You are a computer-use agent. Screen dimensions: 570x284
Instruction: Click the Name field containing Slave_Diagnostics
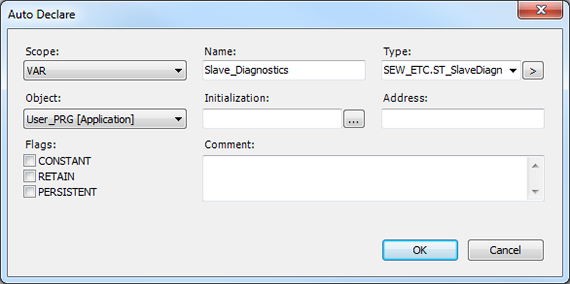283,70
